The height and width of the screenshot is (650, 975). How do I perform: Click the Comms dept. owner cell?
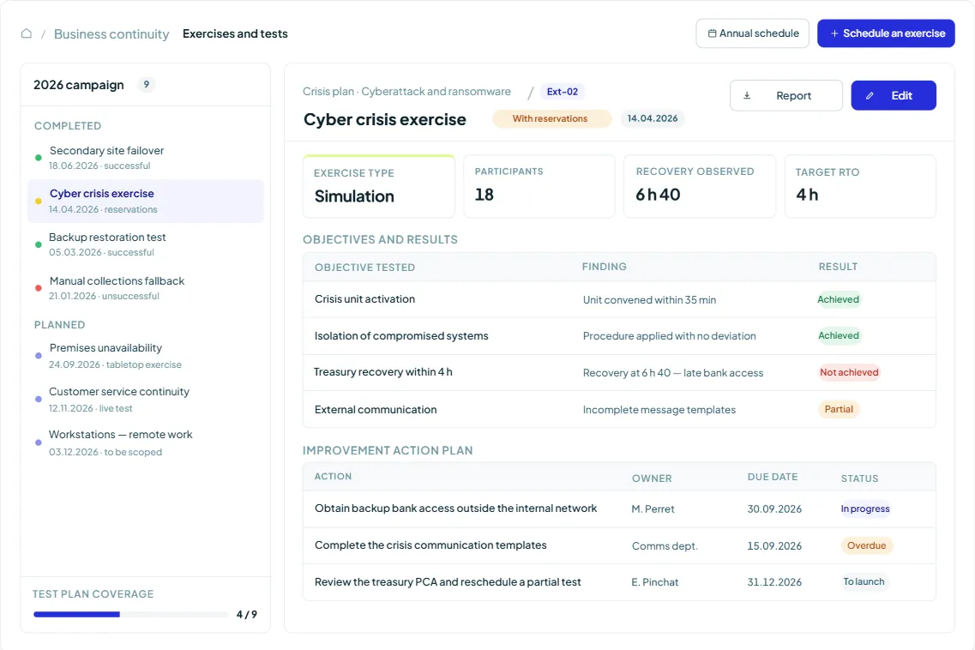[665, 546]
